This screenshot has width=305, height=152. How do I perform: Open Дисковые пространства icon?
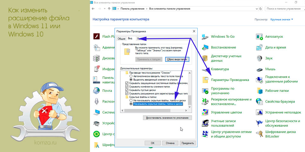click(97, 58)
